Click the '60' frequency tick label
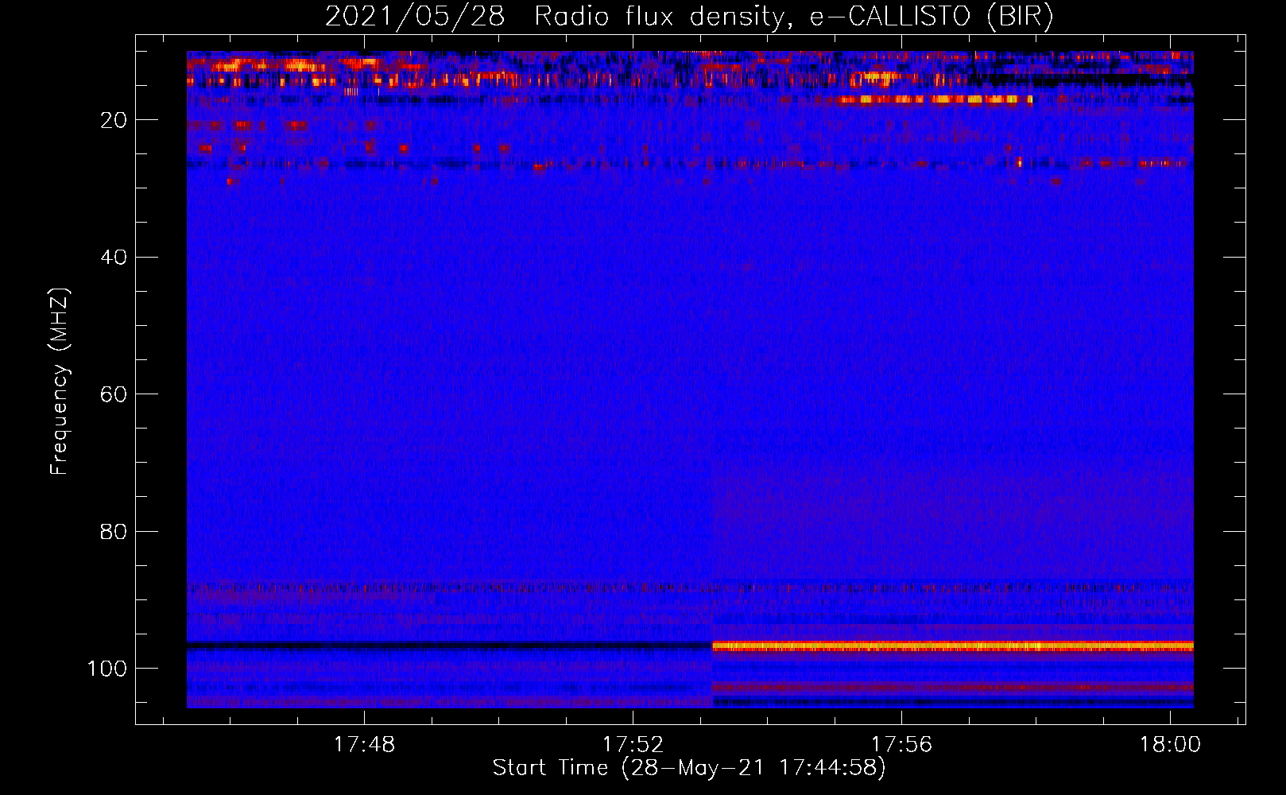Screen dimensions: 1286x795 114,394
